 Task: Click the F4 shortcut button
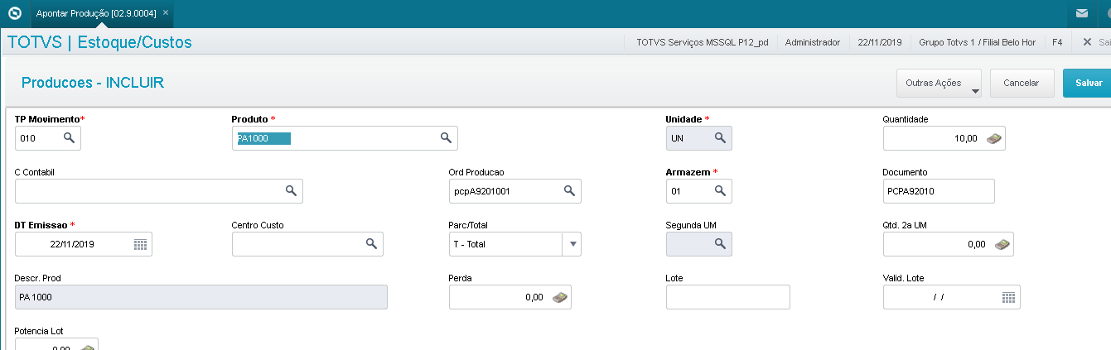pyautogui.click(x=1057, y=41)
